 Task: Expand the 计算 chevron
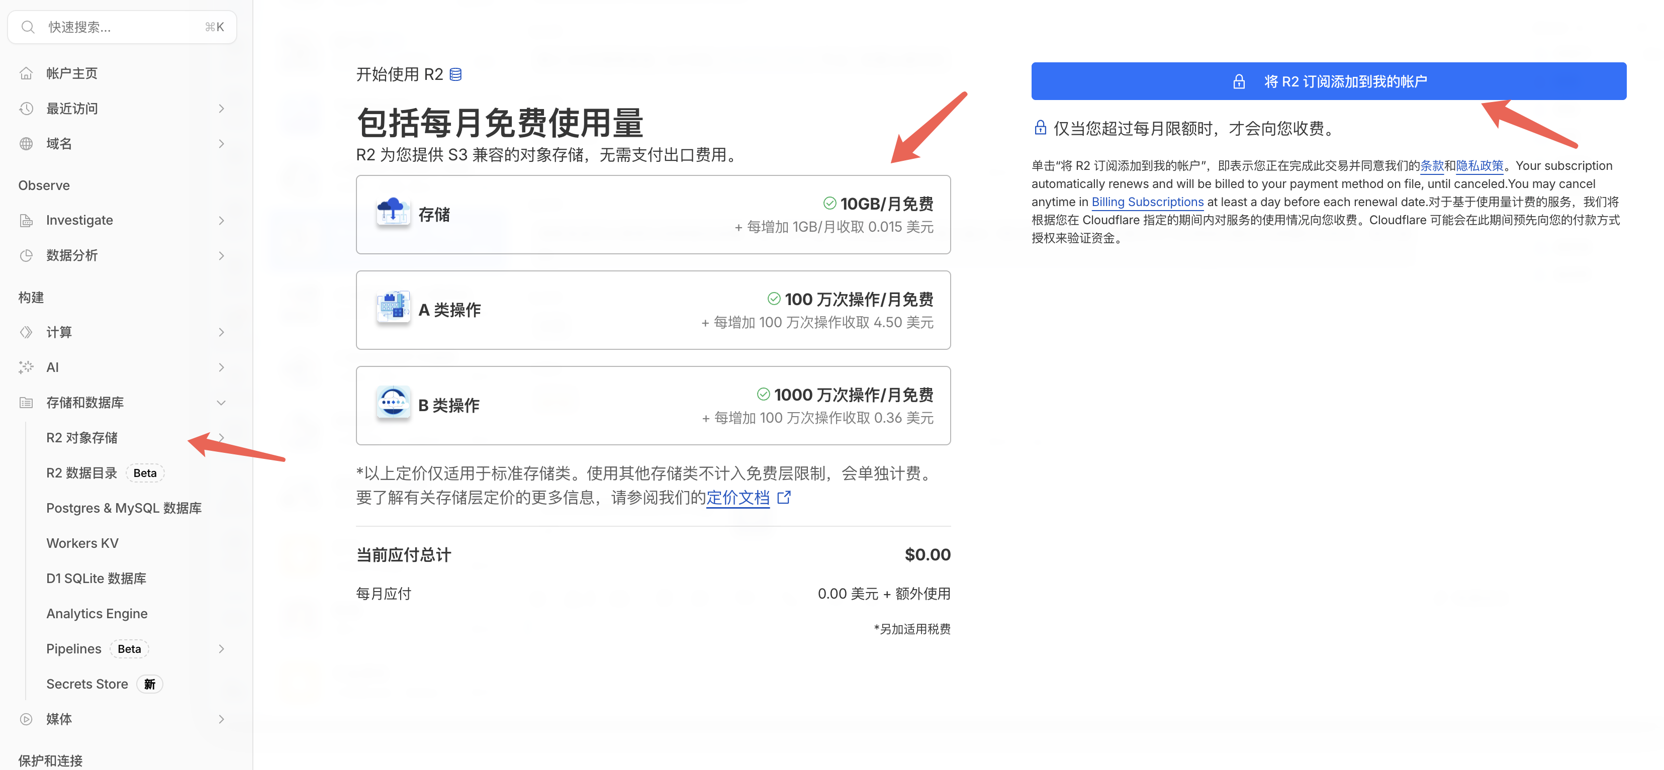(221, 332)
